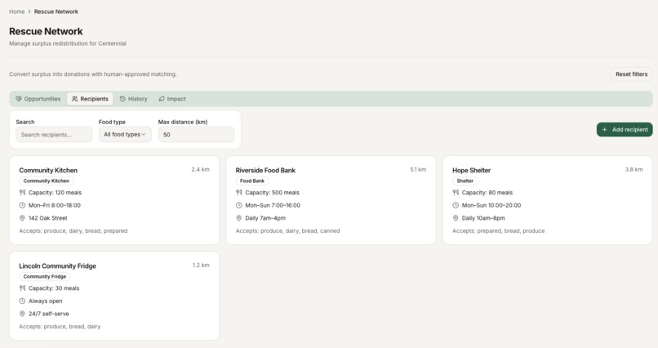Click the leaf icon on Impact tab
Image resolution: width=658 pixels, height=348 pixels.
[x=162, y=99]
